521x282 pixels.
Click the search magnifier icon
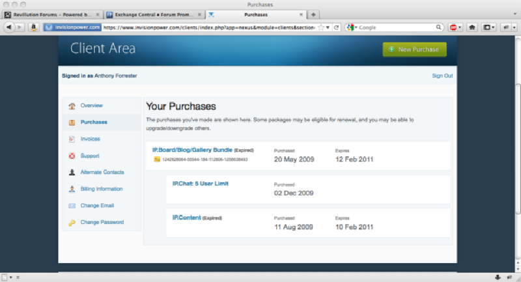point(438,27)
